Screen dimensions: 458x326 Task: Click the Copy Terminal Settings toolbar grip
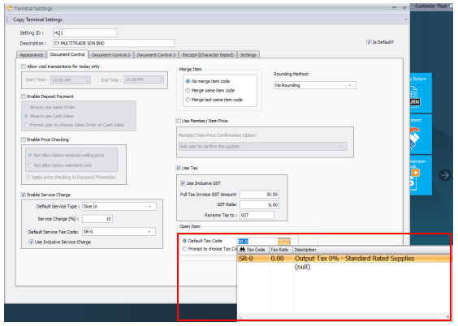click(7, 19)
